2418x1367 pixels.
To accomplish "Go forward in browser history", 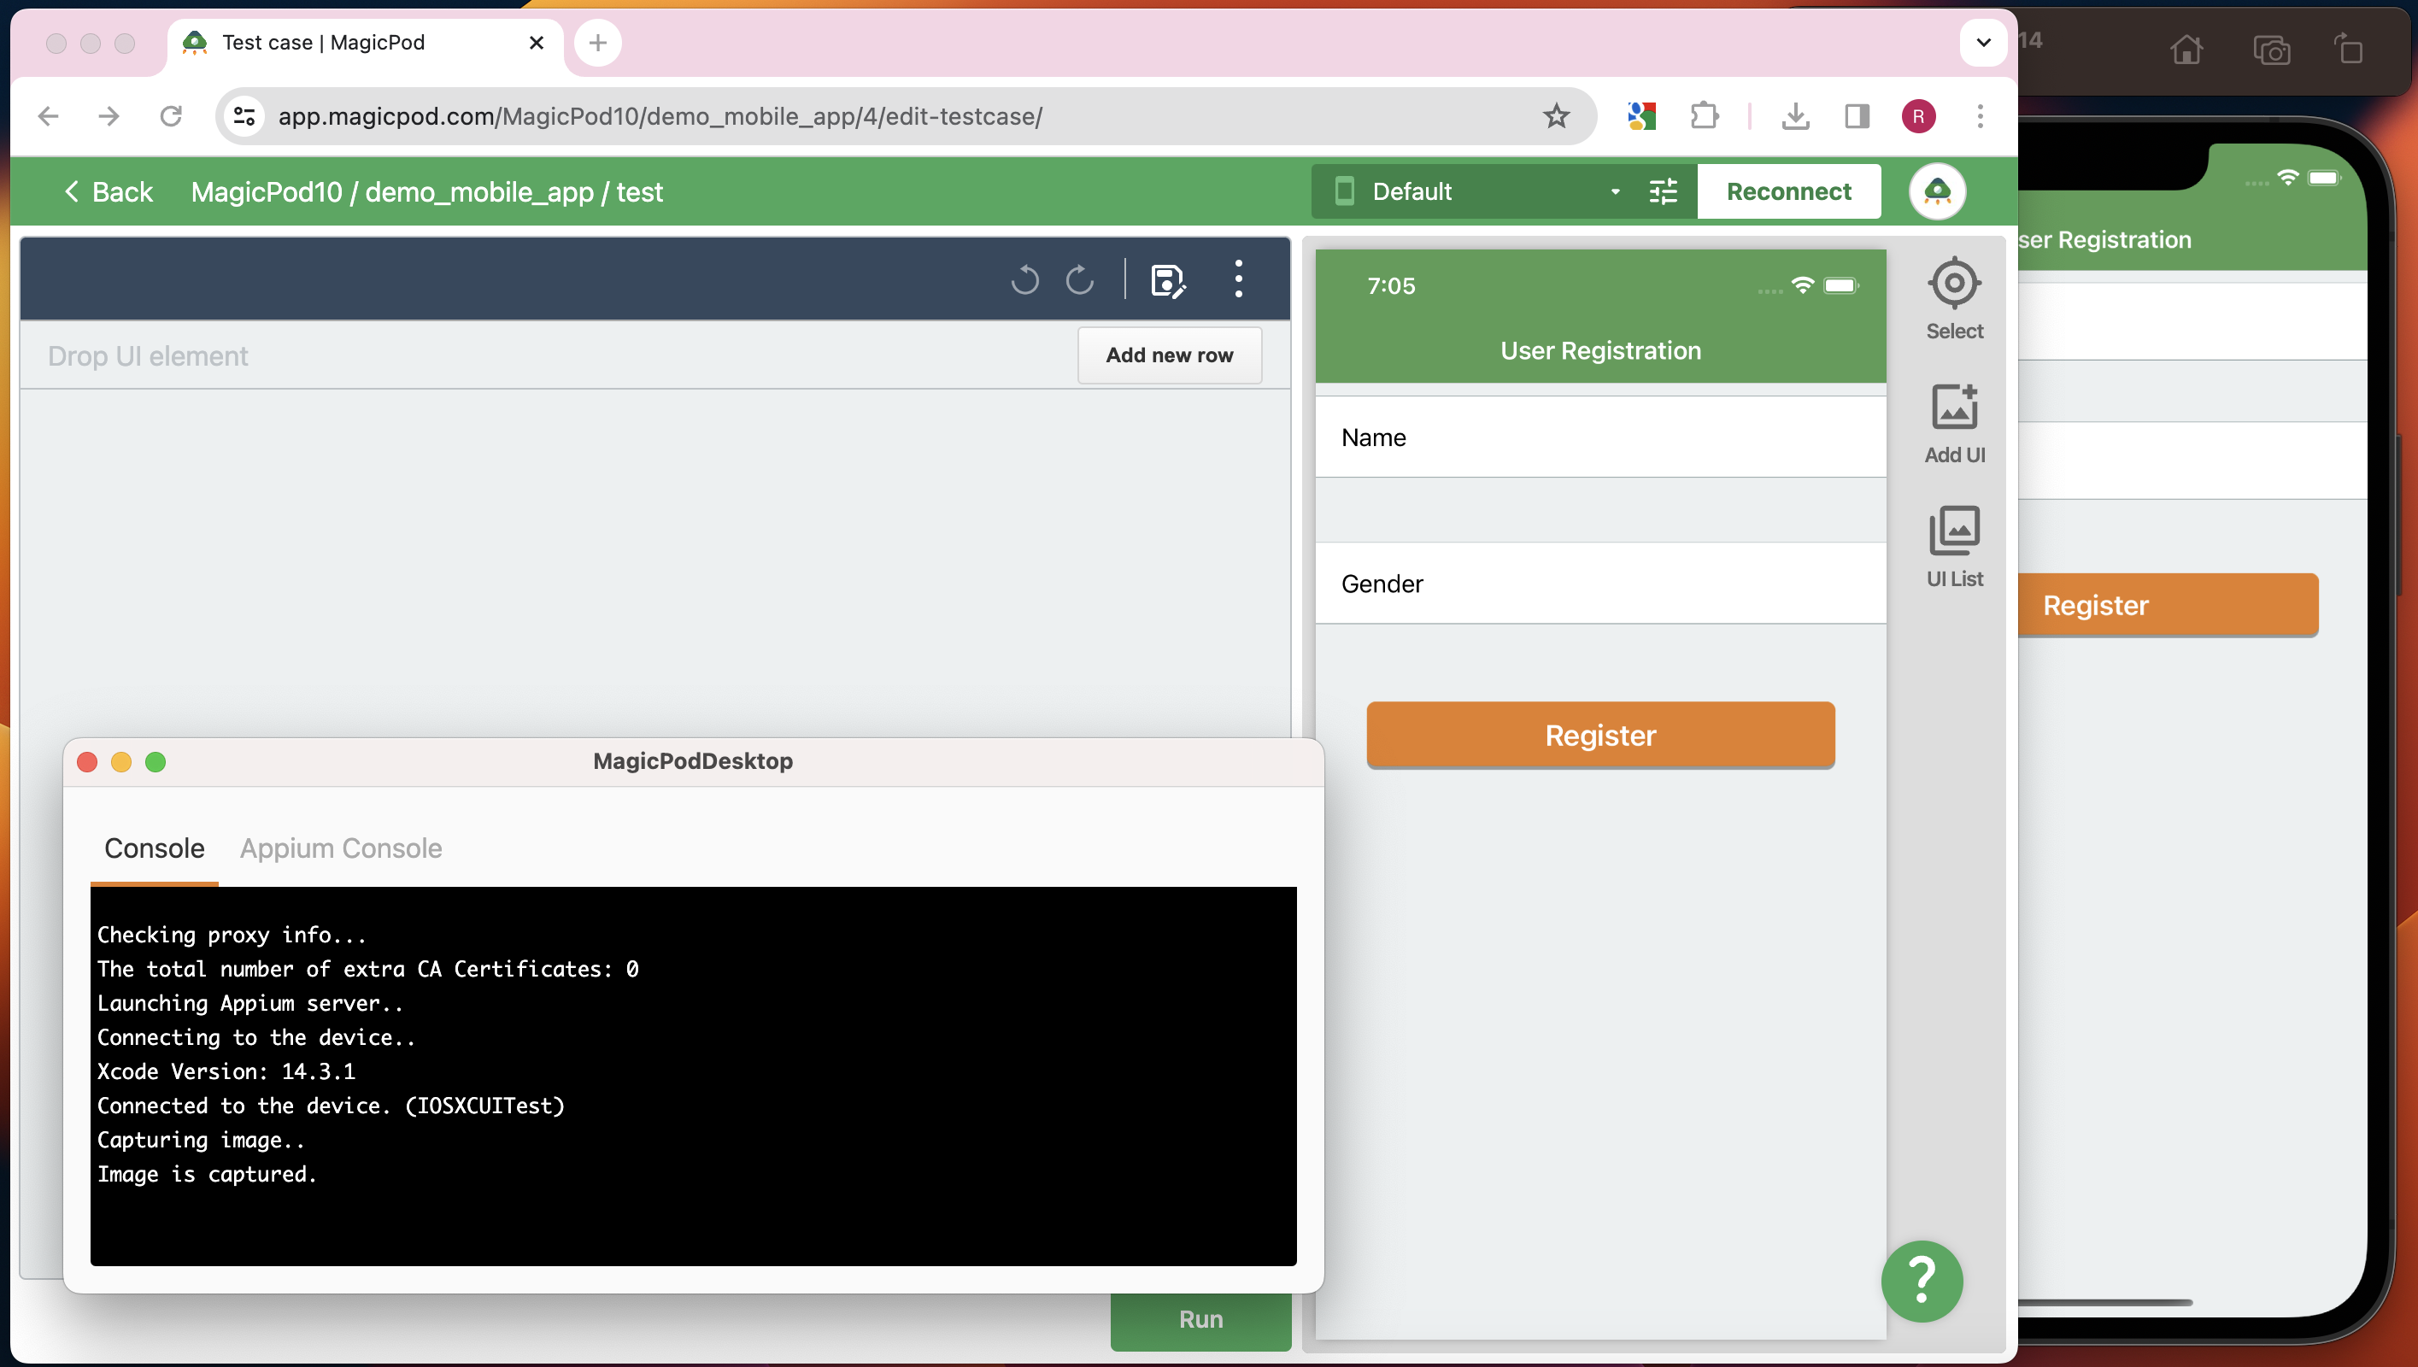I will 109,115.
